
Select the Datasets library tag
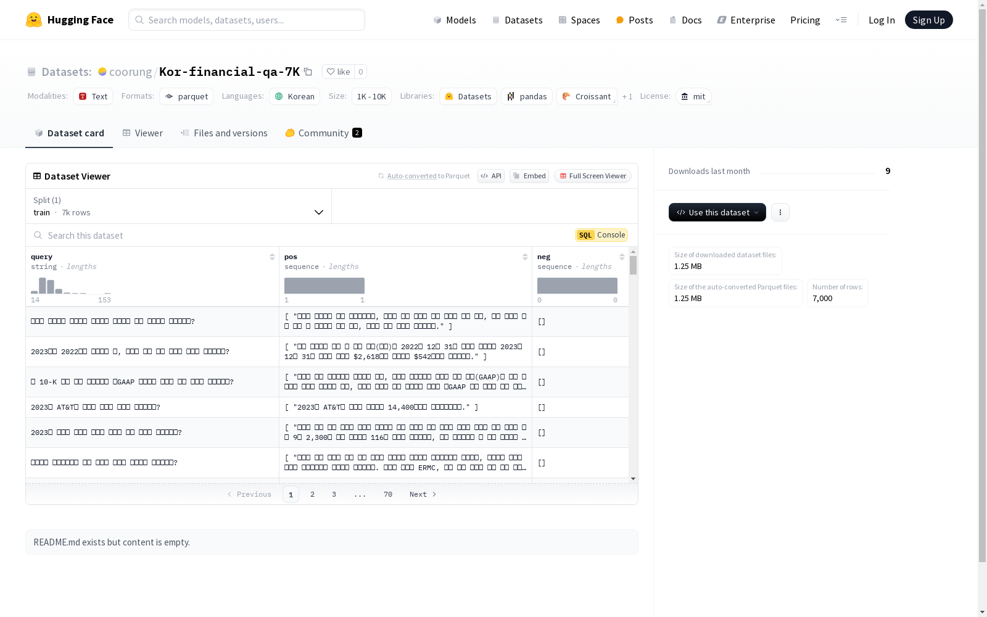tap(468, 96)
